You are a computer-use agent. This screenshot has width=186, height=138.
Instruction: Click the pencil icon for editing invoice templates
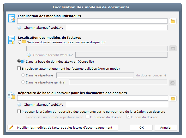[11, 128]
